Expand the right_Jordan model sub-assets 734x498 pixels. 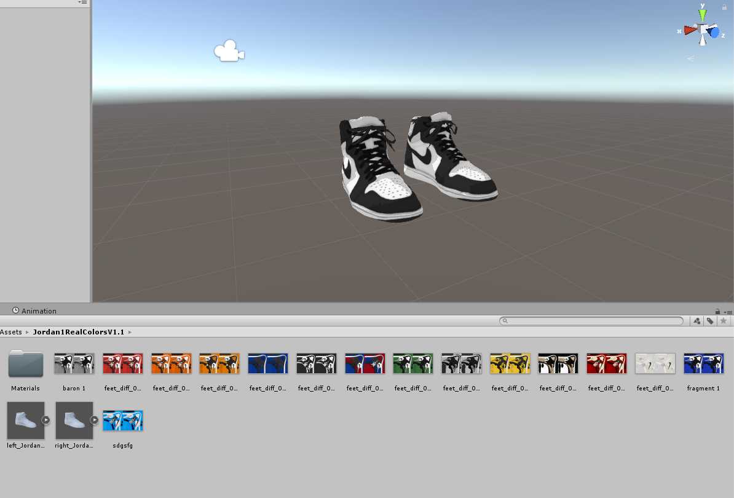coord(94,421)
